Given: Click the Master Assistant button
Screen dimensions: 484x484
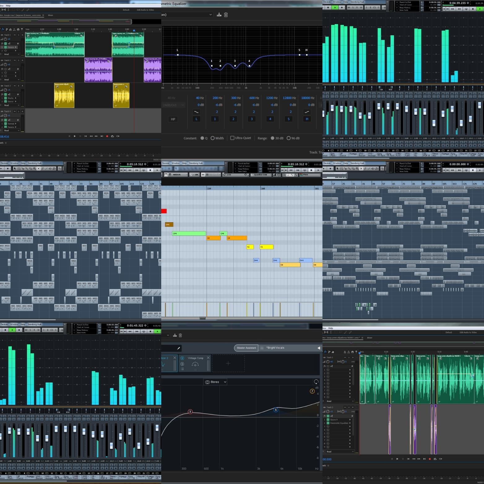Looking at the screenshot, I should coord(246,348).
